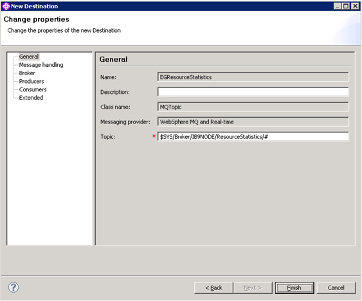Viewport: 362px width, 301px height.
Task: Select Consumers in the left tree
Action: click(x=33, y=89)
